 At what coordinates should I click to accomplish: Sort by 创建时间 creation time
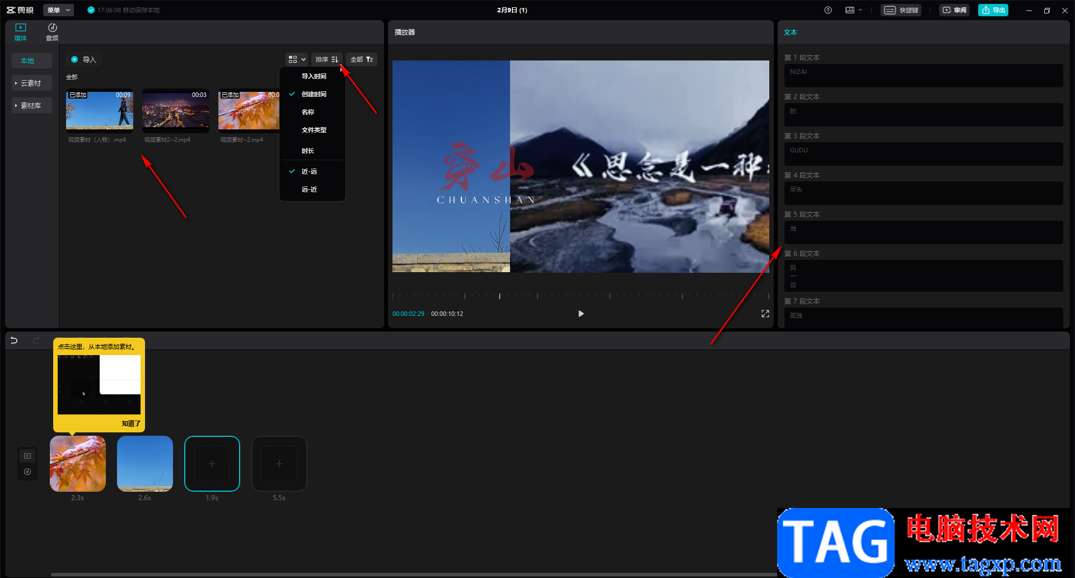coord(312,94)
